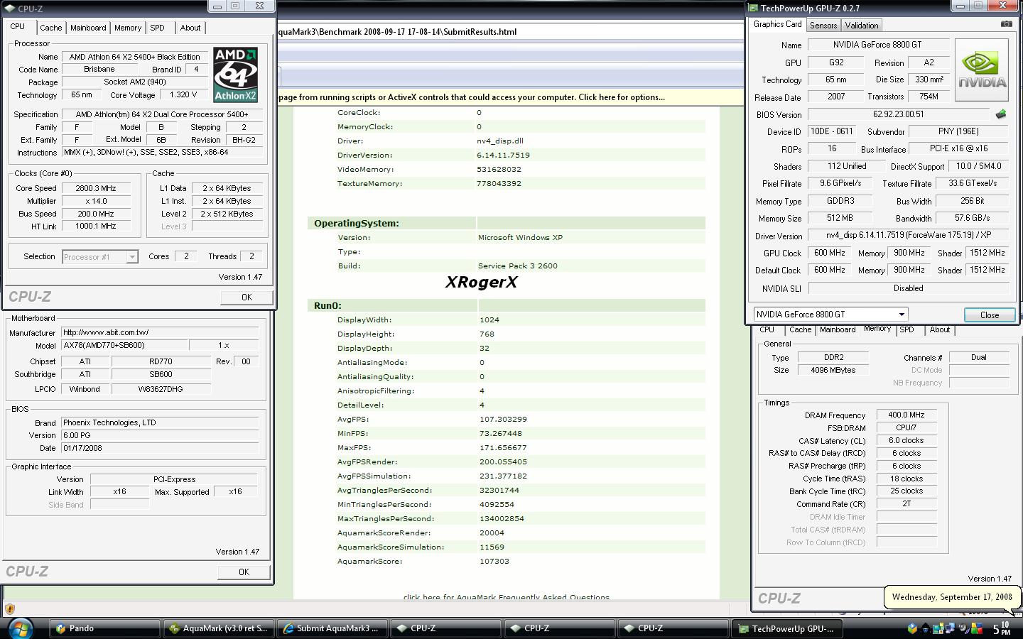Switch to Mainboard tab in top-left CPU-Z
Image resolution: width=1023 pixels, height=639 pixels.
[x=88, y=28]
